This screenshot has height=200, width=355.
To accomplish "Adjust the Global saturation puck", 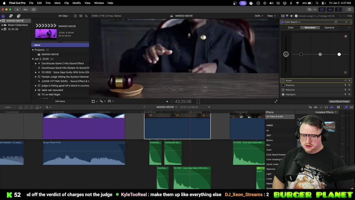I will click(286, 54).
